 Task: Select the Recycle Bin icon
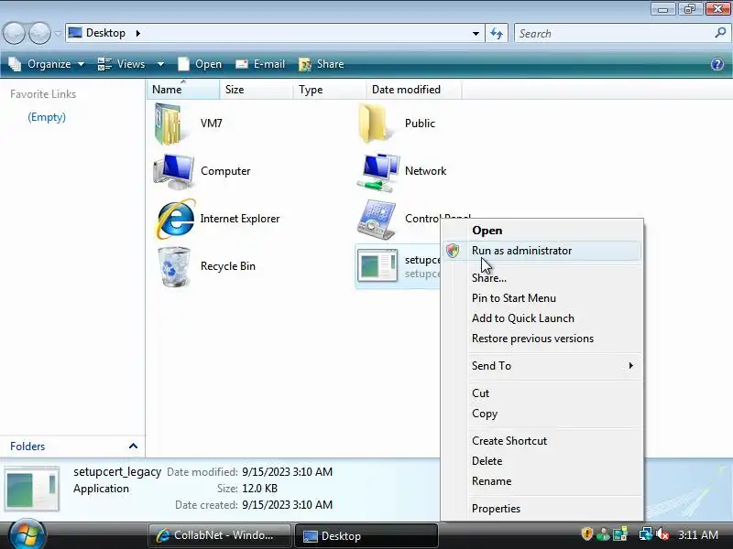click(174, 266)
